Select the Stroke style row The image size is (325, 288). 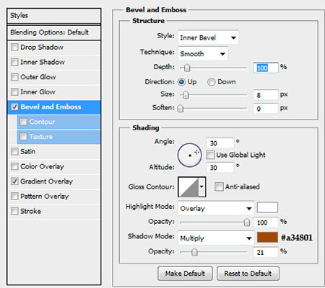[54, 211]
